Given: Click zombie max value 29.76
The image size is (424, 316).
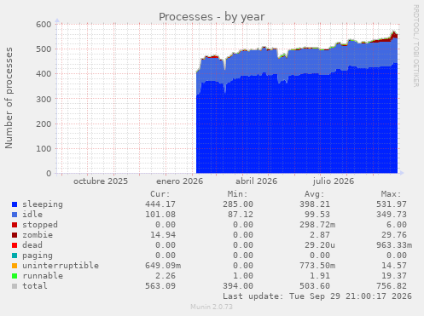Looking at the screenshot, I should coord(394,235).
